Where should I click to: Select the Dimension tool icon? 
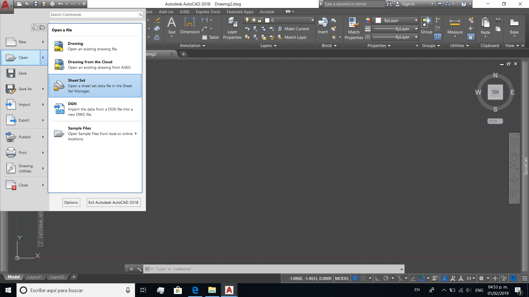click(190, 23)
